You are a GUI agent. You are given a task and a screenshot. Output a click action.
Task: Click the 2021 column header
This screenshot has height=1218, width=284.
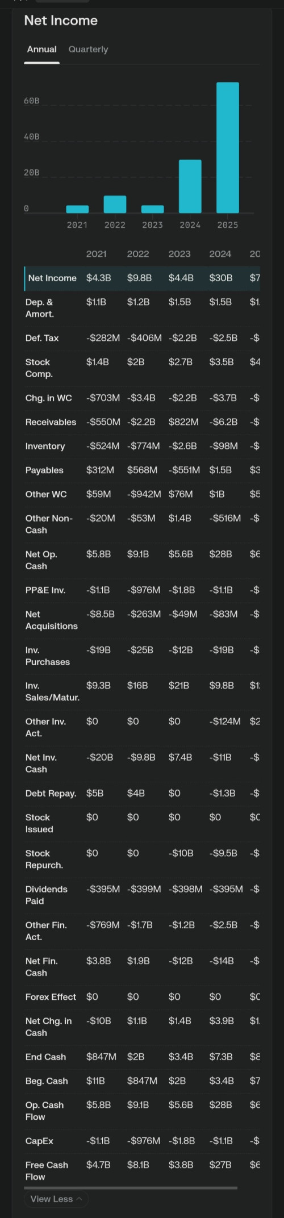[x=97, y=254]
